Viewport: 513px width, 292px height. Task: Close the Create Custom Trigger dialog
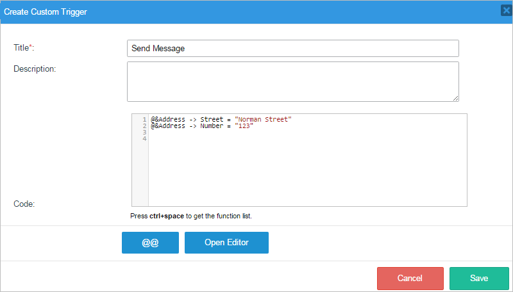click(x=506, y=11)
